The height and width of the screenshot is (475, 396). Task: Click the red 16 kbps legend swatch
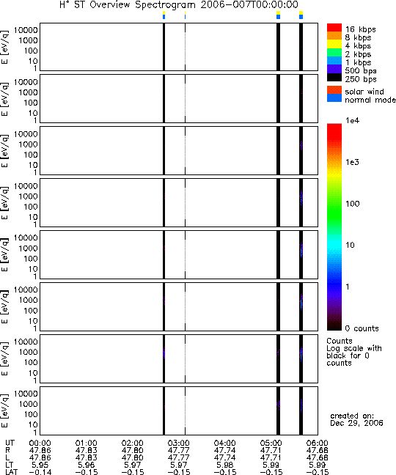click(334, 28)
